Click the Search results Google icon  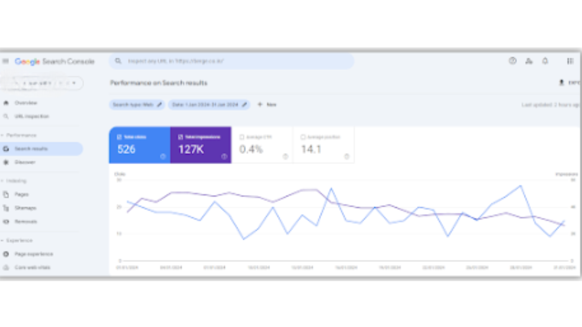[6, 149]
